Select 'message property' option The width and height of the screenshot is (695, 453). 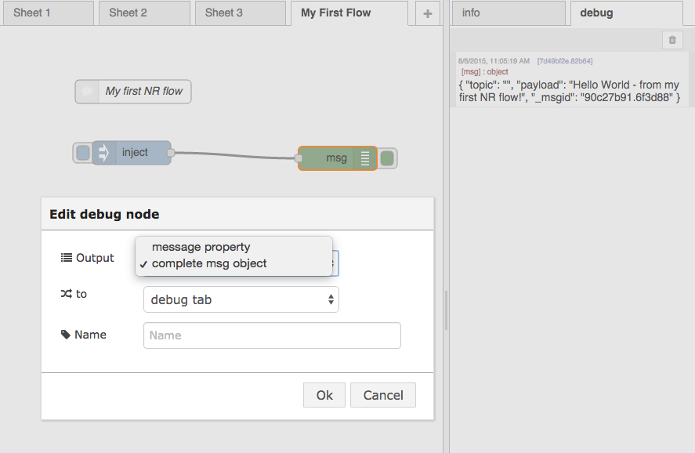201,247
